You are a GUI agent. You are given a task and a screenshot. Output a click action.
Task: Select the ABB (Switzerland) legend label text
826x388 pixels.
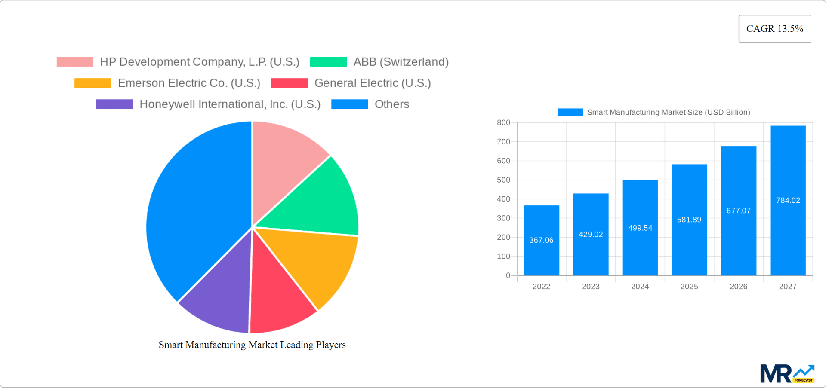(401, 61)
